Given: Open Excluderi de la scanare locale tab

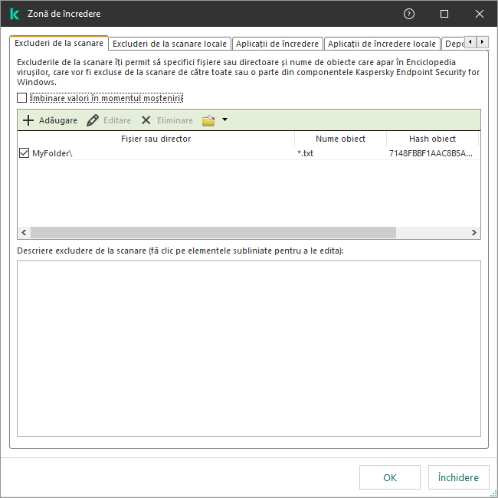Looking at the screenshot, I should (x=169, y=44).
